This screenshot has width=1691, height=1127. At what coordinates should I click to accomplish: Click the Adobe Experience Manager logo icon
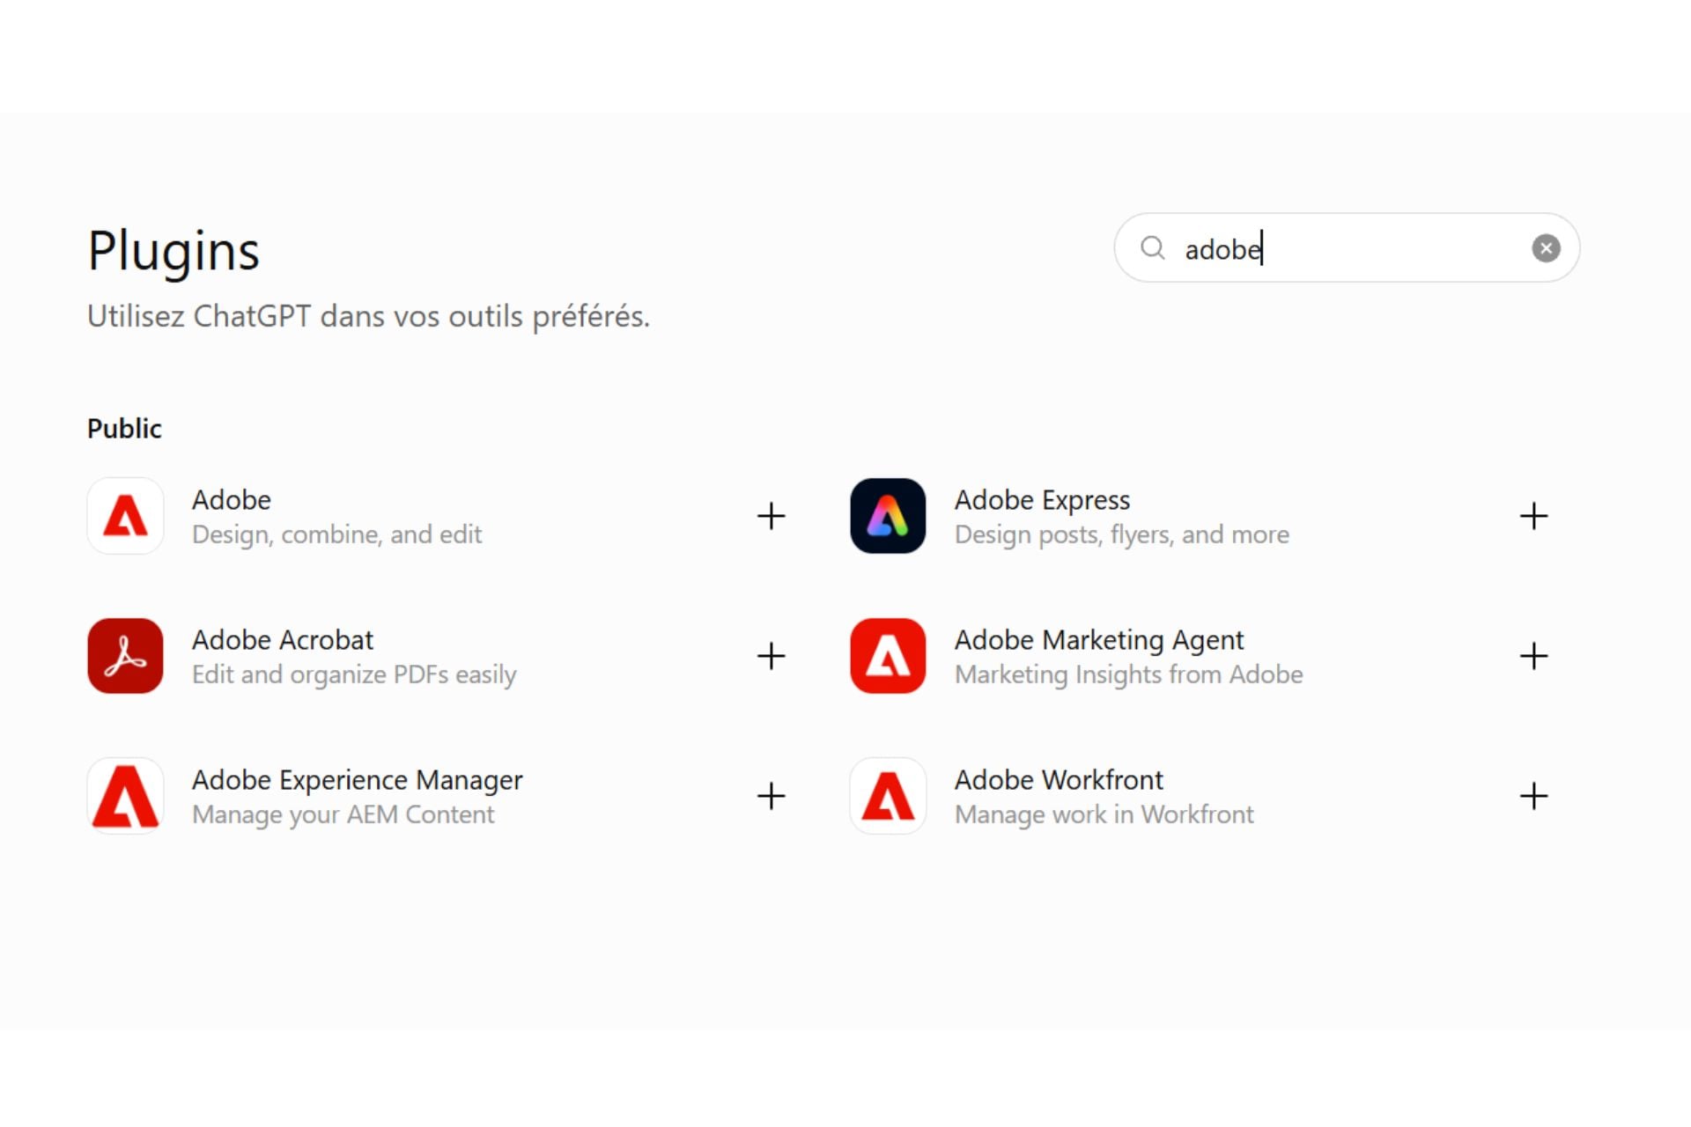tap(125, 796)
